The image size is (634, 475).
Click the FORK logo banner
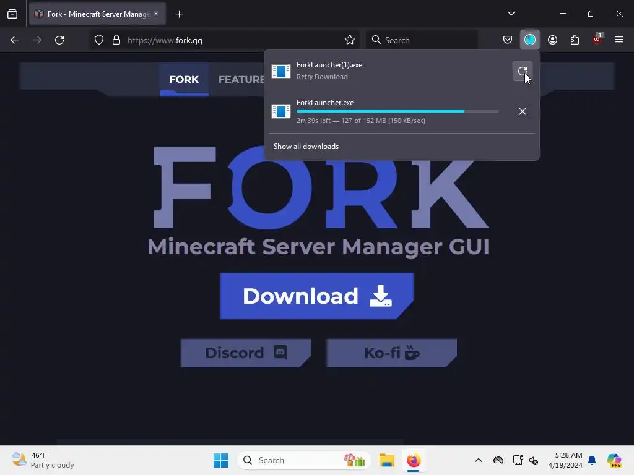point(321,188)
